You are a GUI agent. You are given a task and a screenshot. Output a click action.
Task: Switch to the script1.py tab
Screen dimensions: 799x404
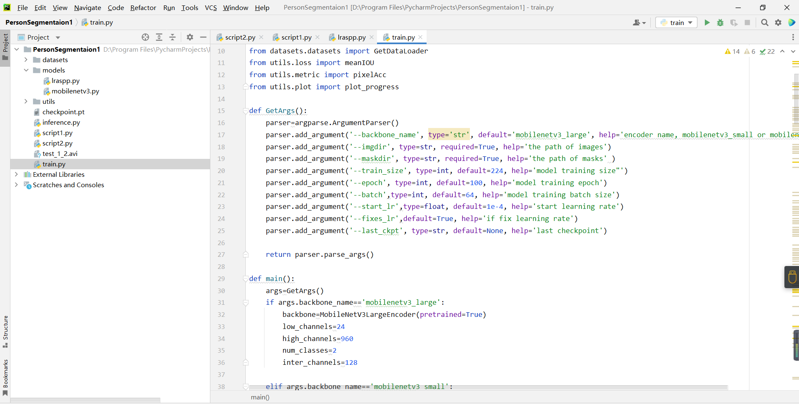tap(296, 37)
